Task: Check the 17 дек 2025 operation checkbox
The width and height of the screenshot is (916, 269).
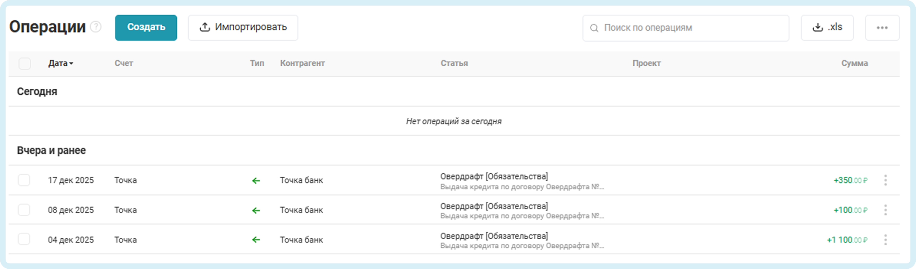Action: pos(24,180)
